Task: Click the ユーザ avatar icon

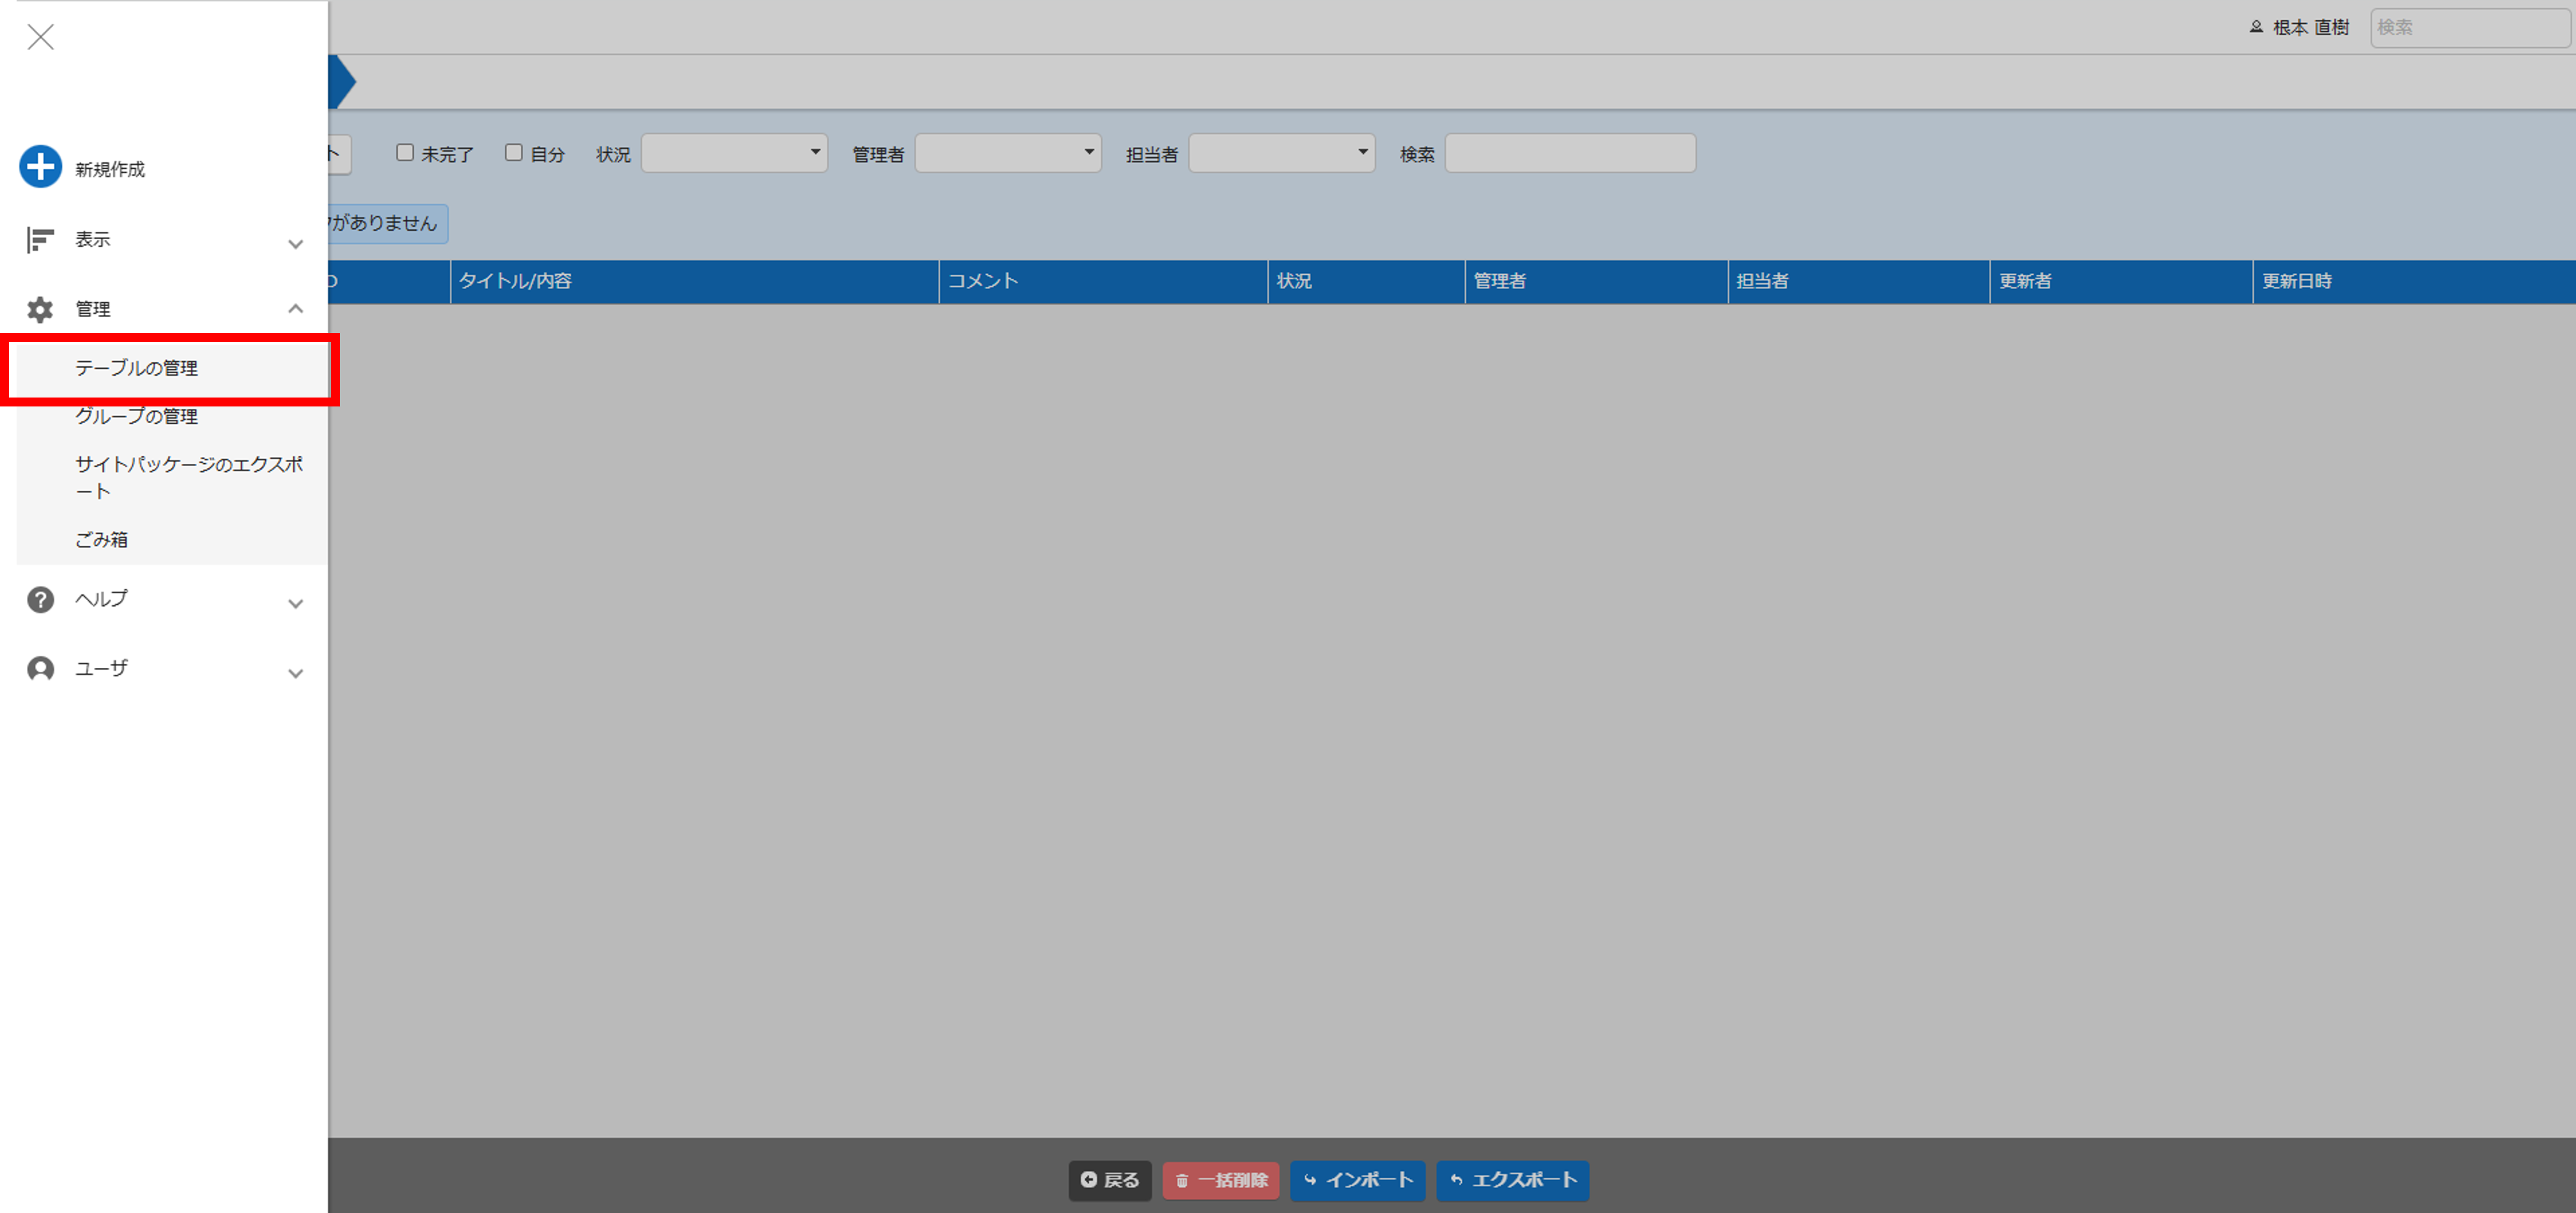Action: (40, 669)
